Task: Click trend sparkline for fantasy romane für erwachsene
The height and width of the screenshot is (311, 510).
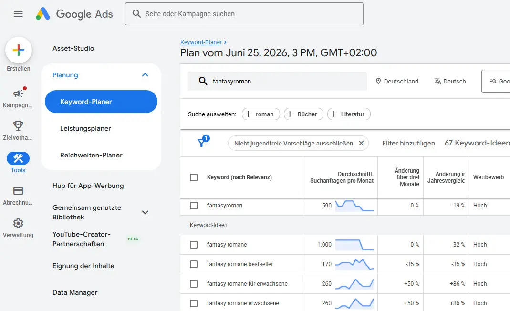Action: coord(354,284)
